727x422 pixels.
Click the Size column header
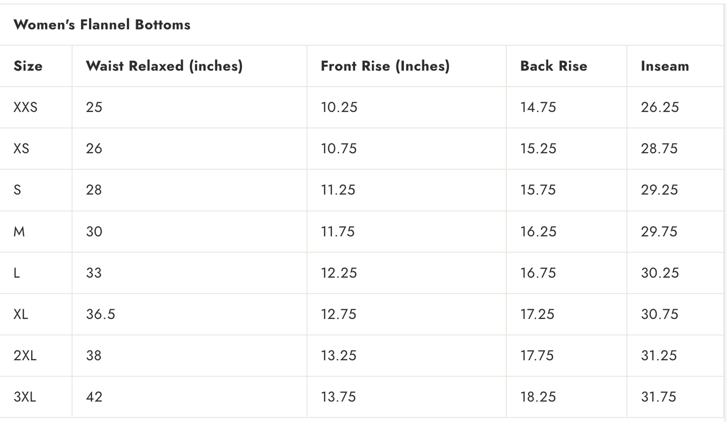pyautogui.click(x=28, y=66)
